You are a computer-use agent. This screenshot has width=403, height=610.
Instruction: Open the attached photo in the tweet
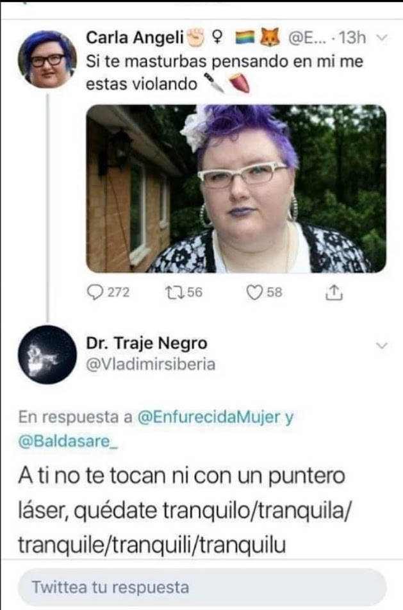236,188
